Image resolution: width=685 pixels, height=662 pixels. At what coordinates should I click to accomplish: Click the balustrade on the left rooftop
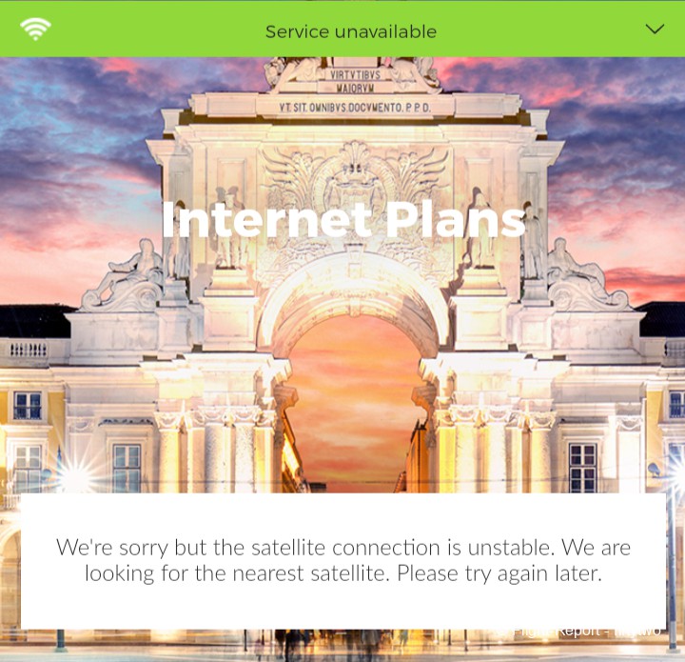(x=29, y=350)
